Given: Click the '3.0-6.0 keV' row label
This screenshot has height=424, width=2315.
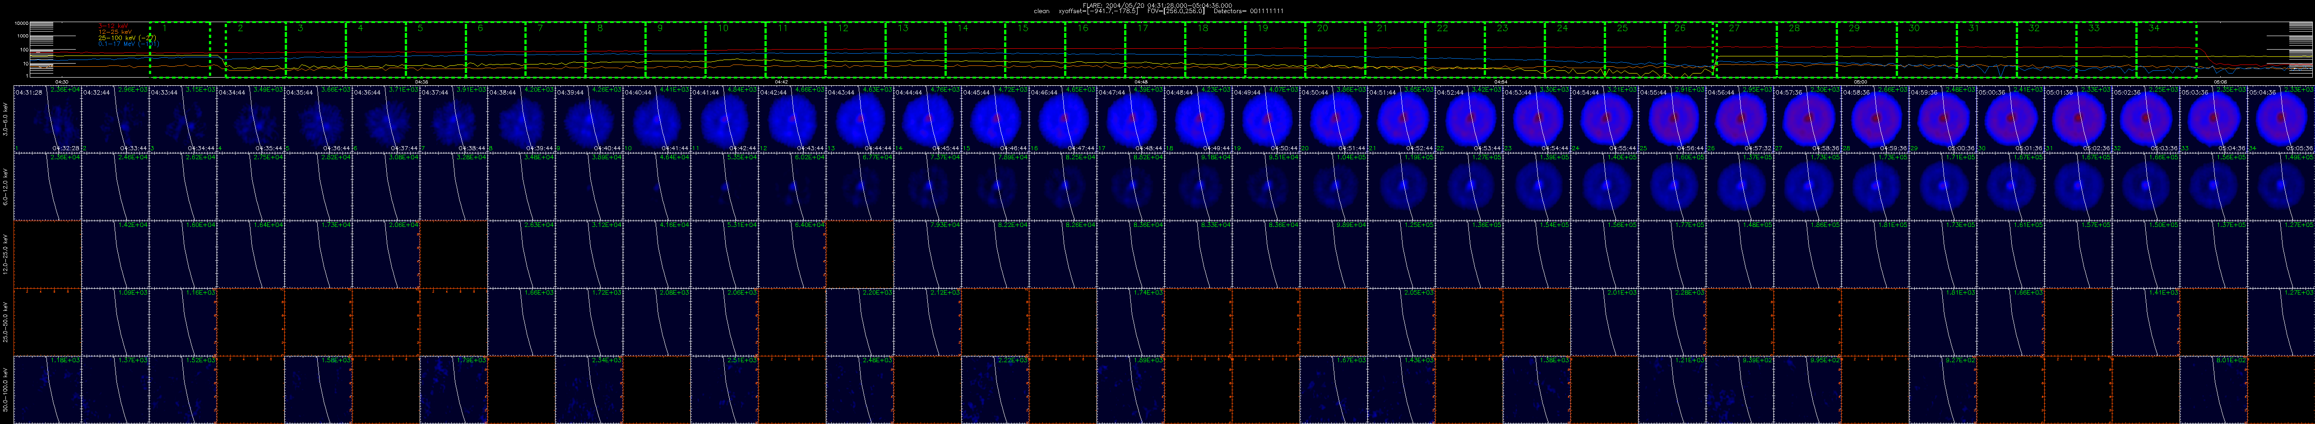Looking at the screenshot, I should point(5,120).
